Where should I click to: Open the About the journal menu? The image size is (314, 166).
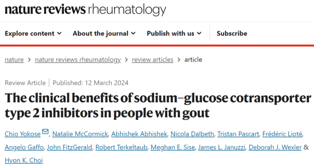[104, 33]
